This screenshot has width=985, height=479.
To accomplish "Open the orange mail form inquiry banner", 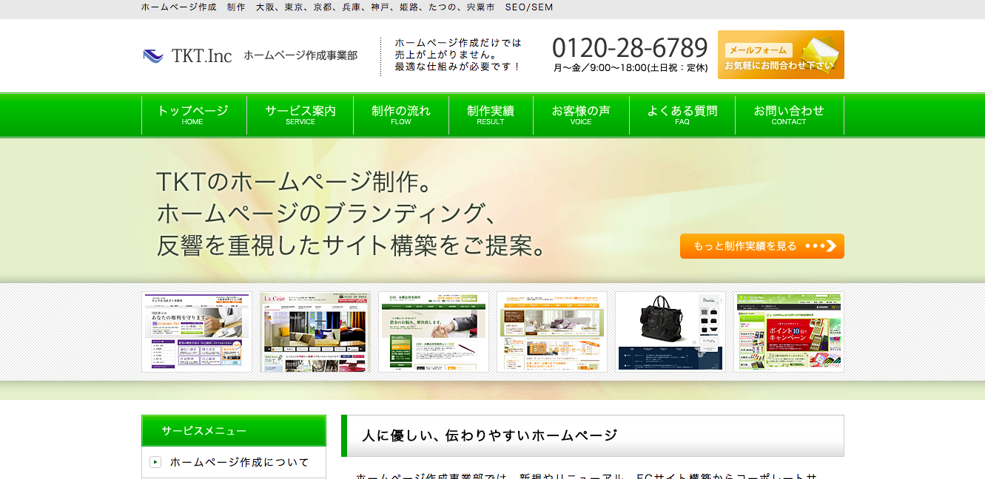I will [x=781, y=55].
